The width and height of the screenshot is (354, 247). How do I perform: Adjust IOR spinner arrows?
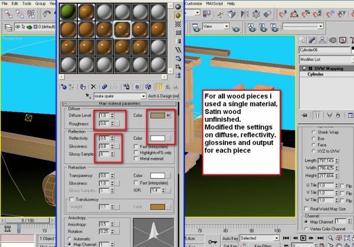click(x=163, y=190)
